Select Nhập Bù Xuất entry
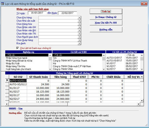This screenshot has height=128, width=149. [x=27, y=63]
